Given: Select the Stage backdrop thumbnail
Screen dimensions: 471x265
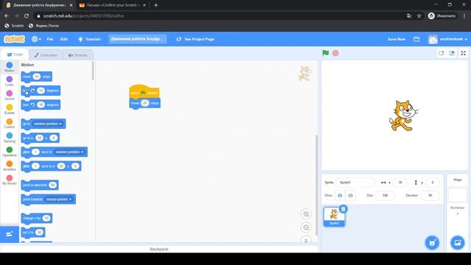Looking at the screenshot, I should coord(457,195).
